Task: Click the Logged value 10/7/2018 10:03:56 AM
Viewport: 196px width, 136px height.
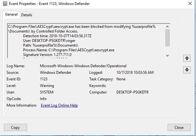Action: pyautogui.click(x=135, y=73)
